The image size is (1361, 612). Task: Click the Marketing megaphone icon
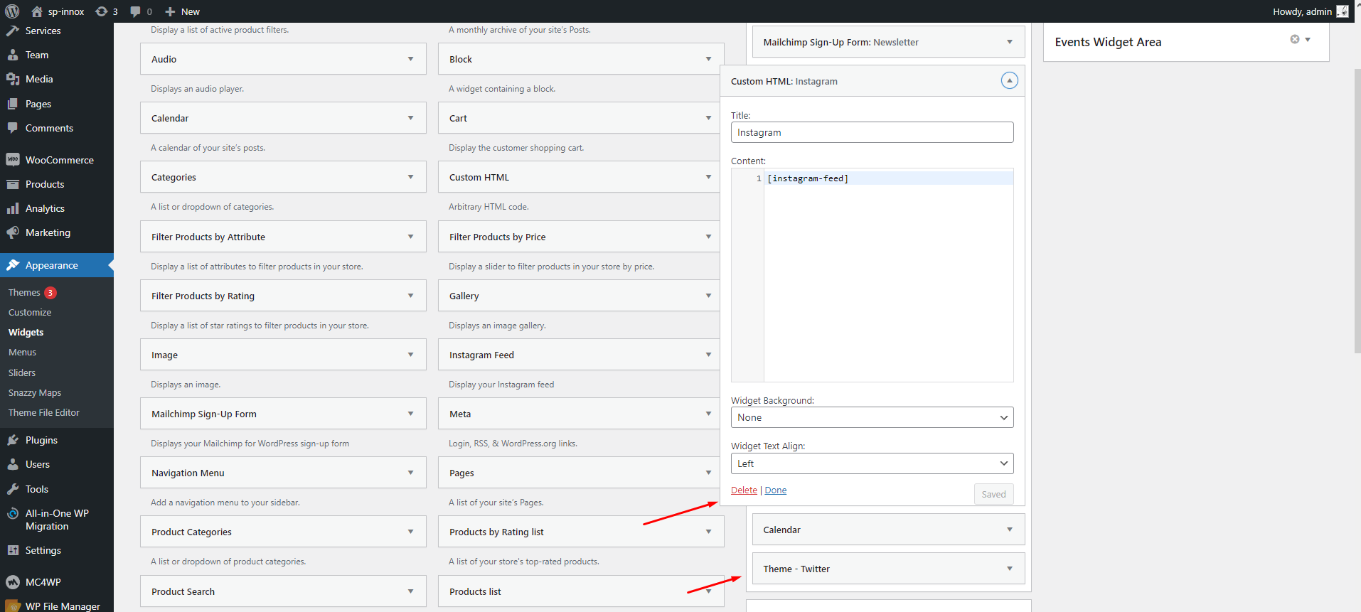pos(13,232)
